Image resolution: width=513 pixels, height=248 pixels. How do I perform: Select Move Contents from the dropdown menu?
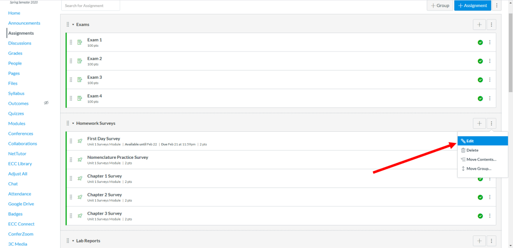[x=481, y=159]
